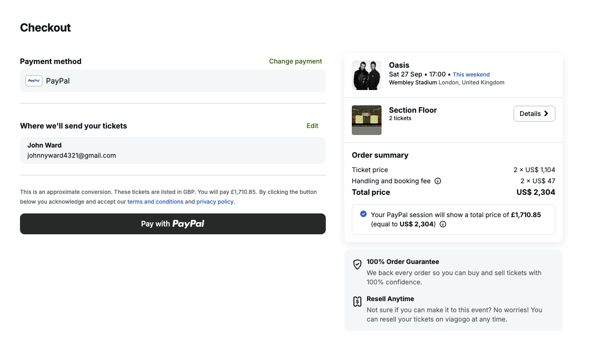Click the 100% Order Guarantee shield icon
This screenshot has height=341, width=593.
click(x=357, y=264)
